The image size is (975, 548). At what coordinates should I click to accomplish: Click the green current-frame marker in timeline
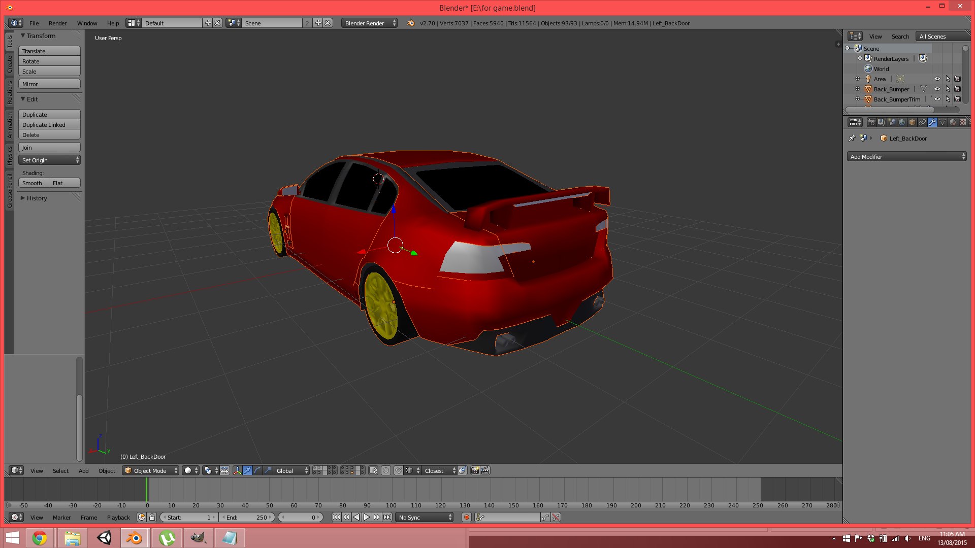coord(147,490)
